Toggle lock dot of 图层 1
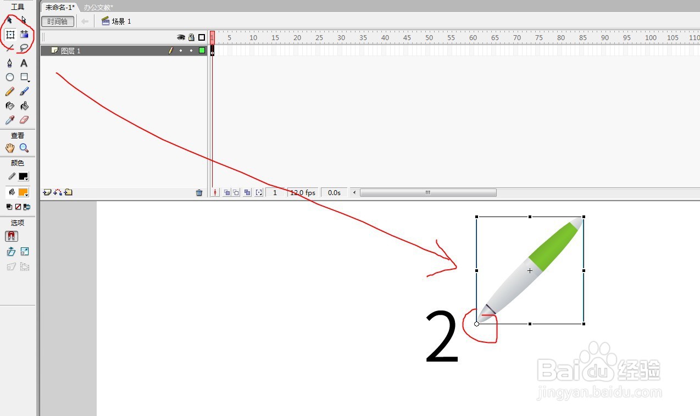The image size is (700, 416). point(191,51)
